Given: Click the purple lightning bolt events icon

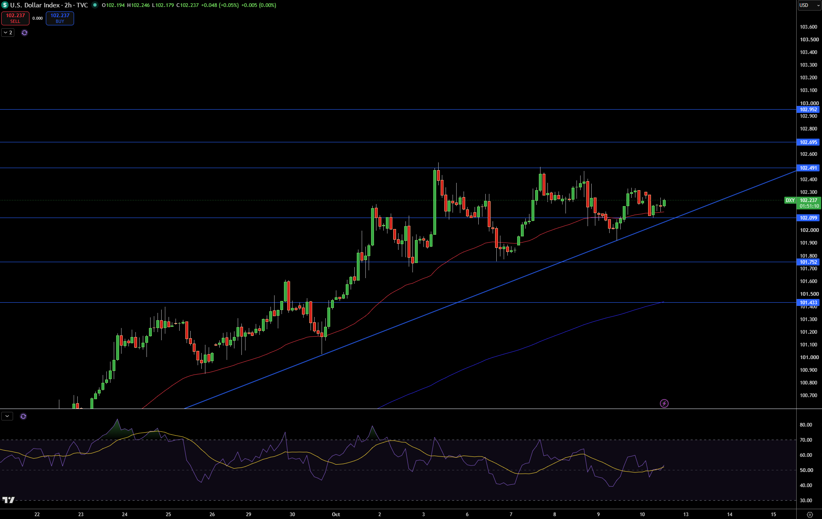Looking at the screenshot, I should point(664,404).
